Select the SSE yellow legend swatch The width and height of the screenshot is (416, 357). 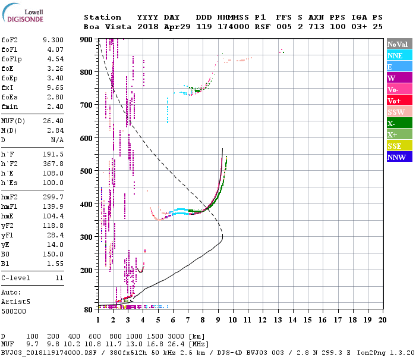[x=399, y=146]
